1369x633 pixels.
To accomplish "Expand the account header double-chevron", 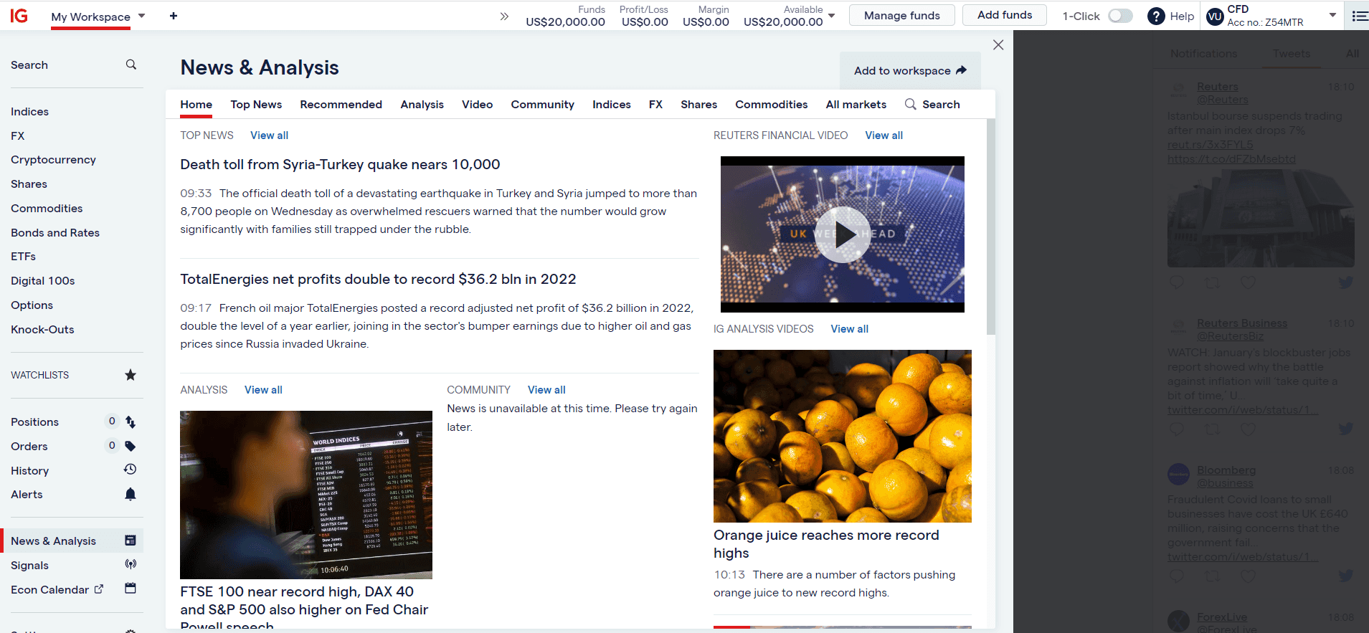I will click(504, 16).
